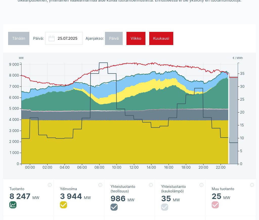Click info icon for Yhteistuotanto (teollisuus)
This screenshot has width=259, height=220.
coord(151,185)
